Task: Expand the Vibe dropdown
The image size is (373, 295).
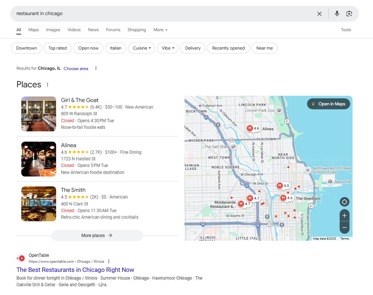Action: 167,48
